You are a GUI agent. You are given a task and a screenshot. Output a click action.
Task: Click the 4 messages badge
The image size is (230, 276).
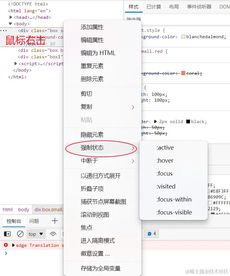(x=151, y=234)
